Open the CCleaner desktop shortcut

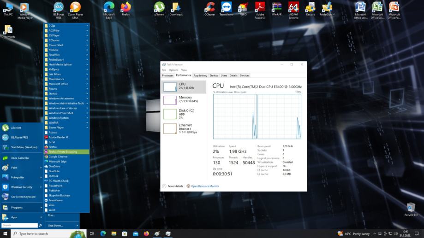coord(210,7)
